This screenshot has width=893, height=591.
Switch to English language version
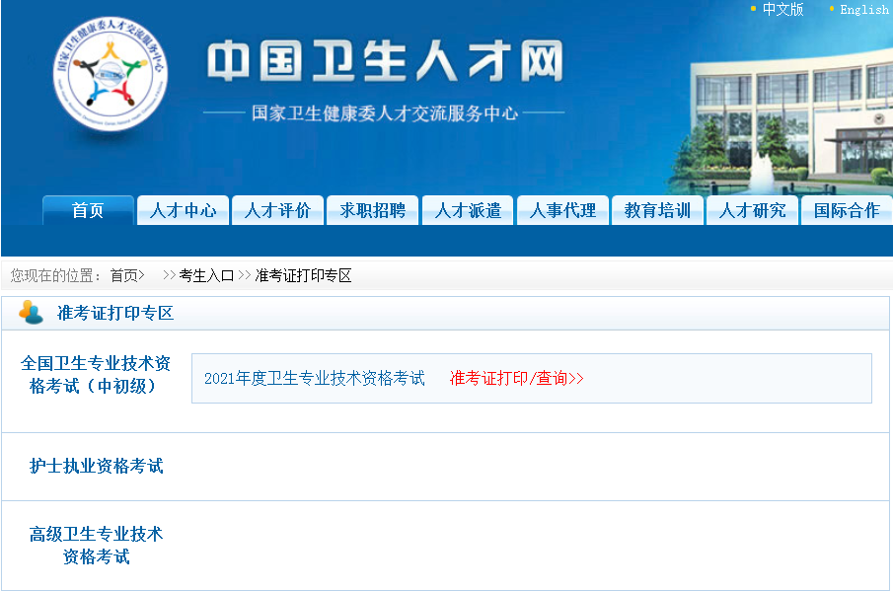[863, 9]
